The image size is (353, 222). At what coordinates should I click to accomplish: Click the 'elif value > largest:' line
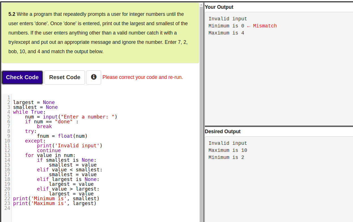click(68, 189)
